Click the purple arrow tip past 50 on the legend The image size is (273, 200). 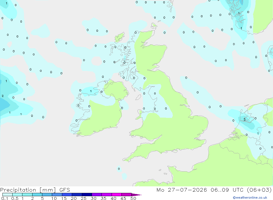(136, 195)
